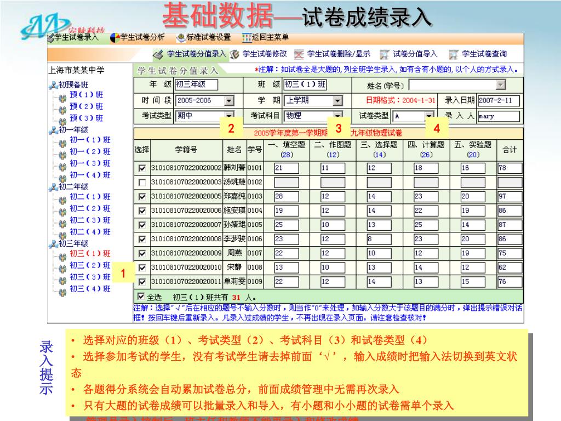Click 填空题 score field for student 0101

point(286,168)
